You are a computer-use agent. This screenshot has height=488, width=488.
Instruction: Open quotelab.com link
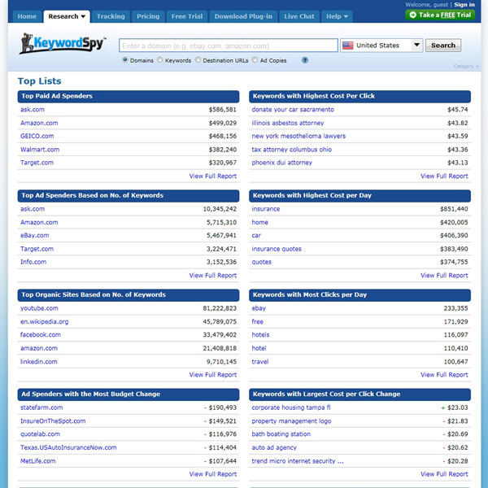click(x=40, y=434)
